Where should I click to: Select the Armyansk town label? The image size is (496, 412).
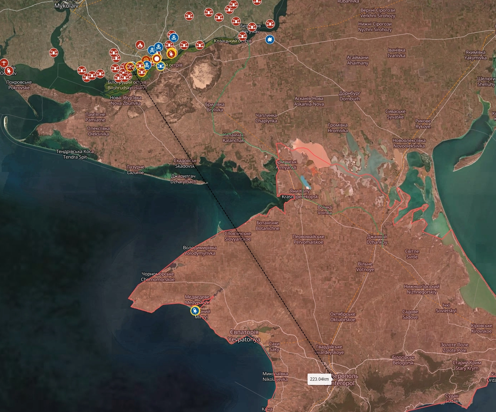286,165
